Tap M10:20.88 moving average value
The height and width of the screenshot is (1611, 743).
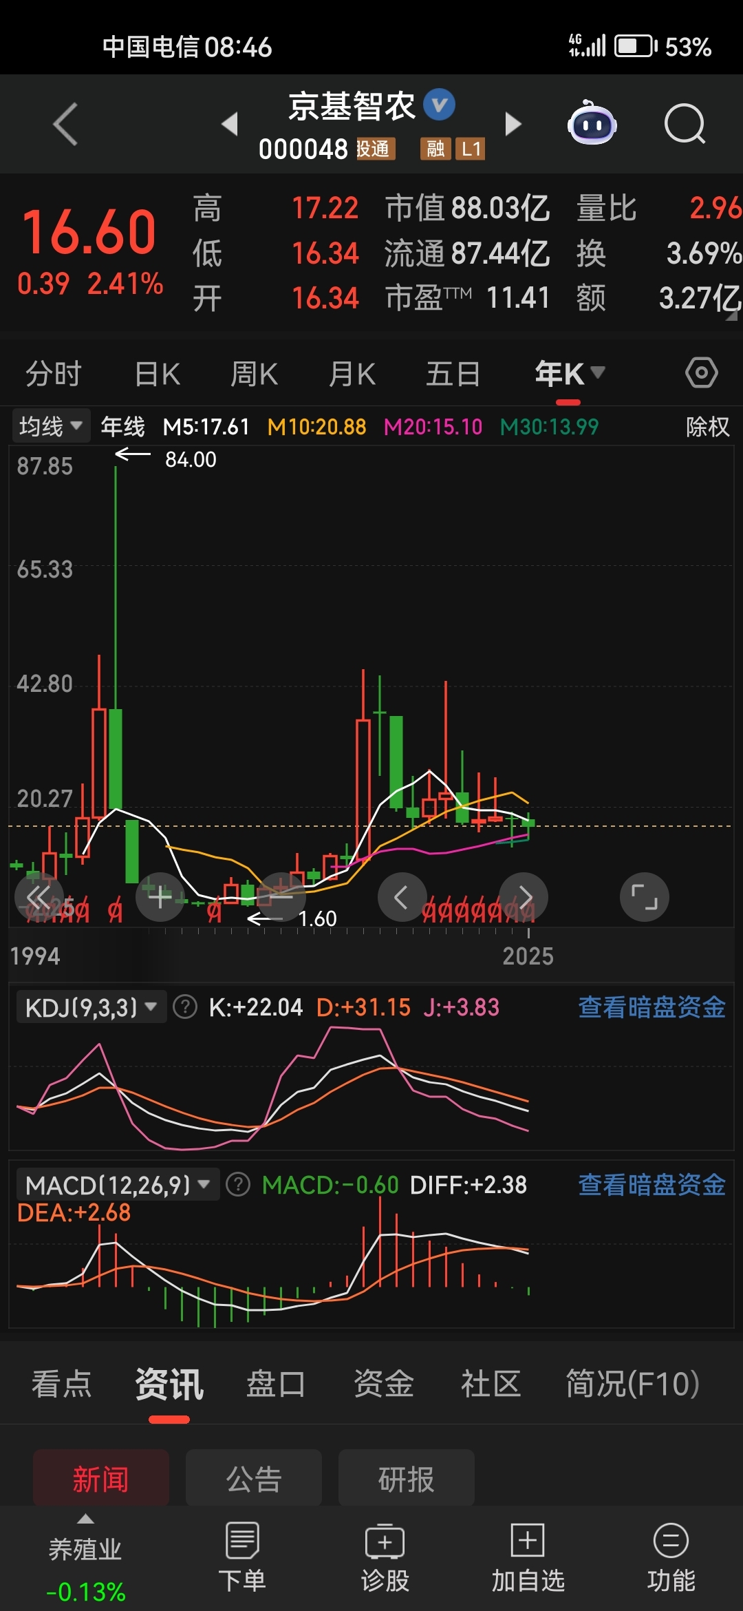pyautogui.click(x=316, y=427)
